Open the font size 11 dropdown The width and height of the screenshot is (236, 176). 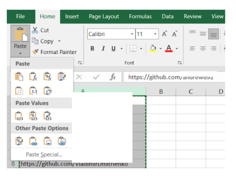[155, 34]
